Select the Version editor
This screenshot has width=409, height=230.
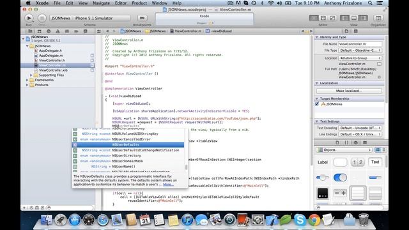point(332,18)
